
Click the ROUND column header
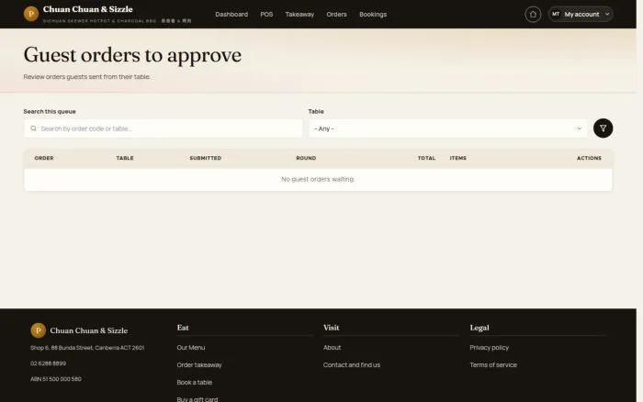[x=306, y=158]
